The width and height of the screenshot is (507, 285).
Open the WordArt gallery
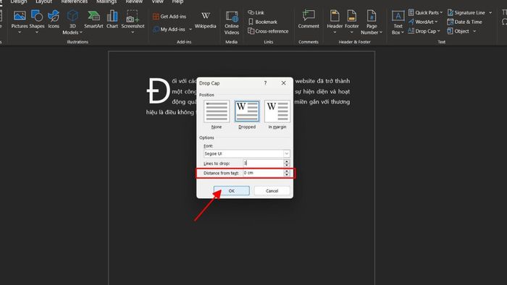point(423,22)
